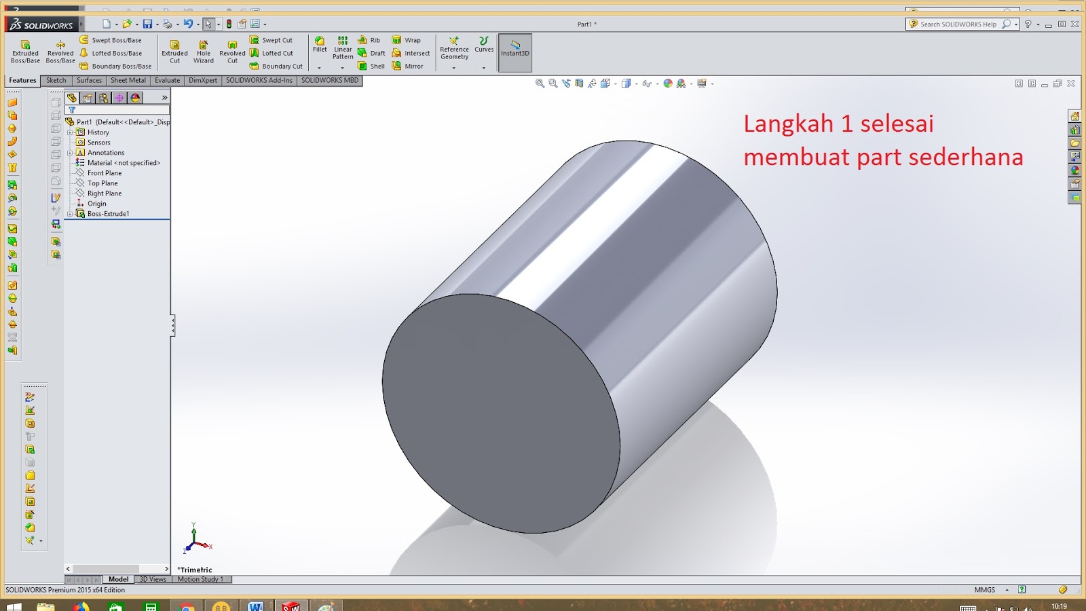This screenshot has height=611, width=1086.
Task: Select the Extruded Boss/Base tool
Action: coord(25,52)
